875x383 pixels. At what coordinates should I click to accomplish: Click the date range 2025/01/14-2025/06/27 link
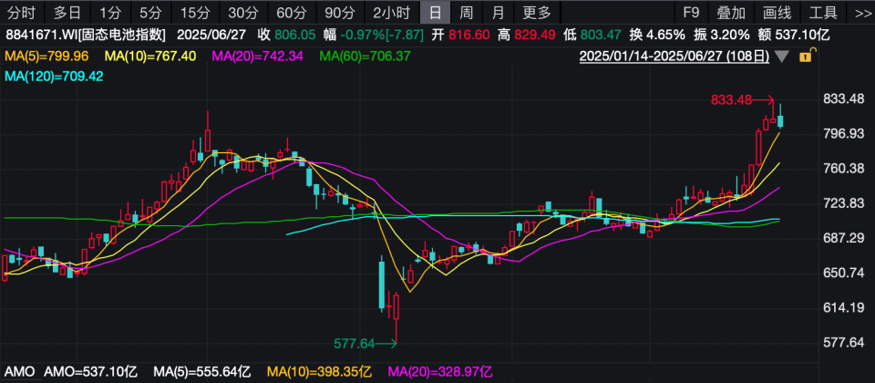click(674, 57)
